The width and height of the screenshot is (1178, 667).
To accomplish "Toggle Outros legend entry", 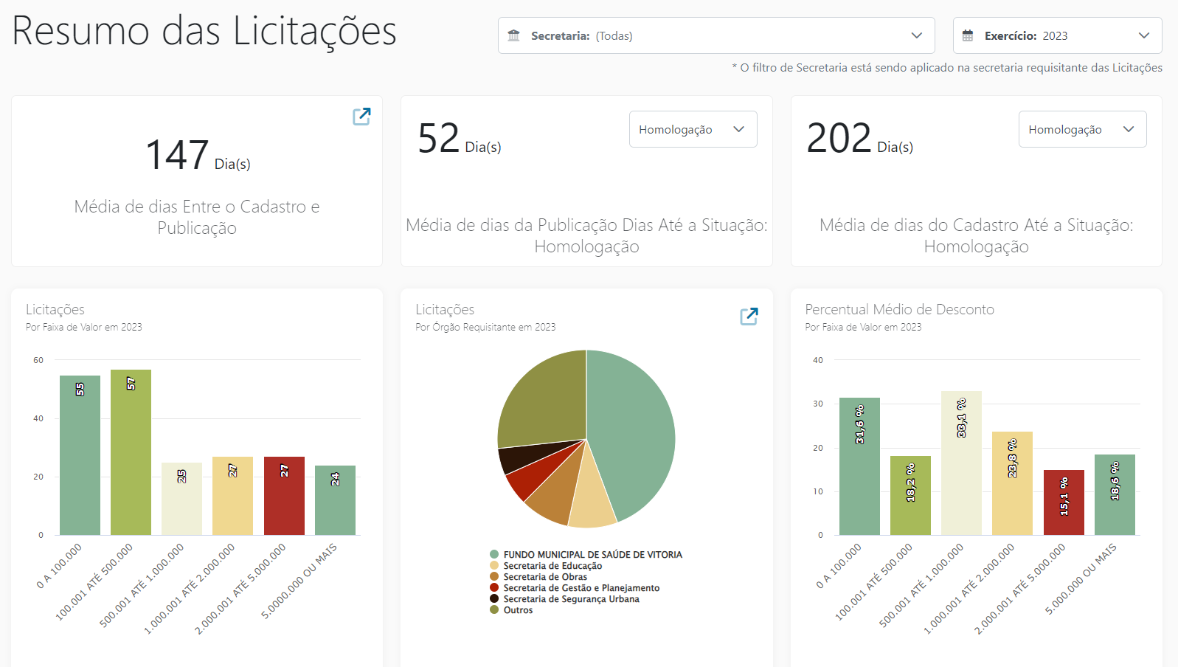I will click(517, 610).
